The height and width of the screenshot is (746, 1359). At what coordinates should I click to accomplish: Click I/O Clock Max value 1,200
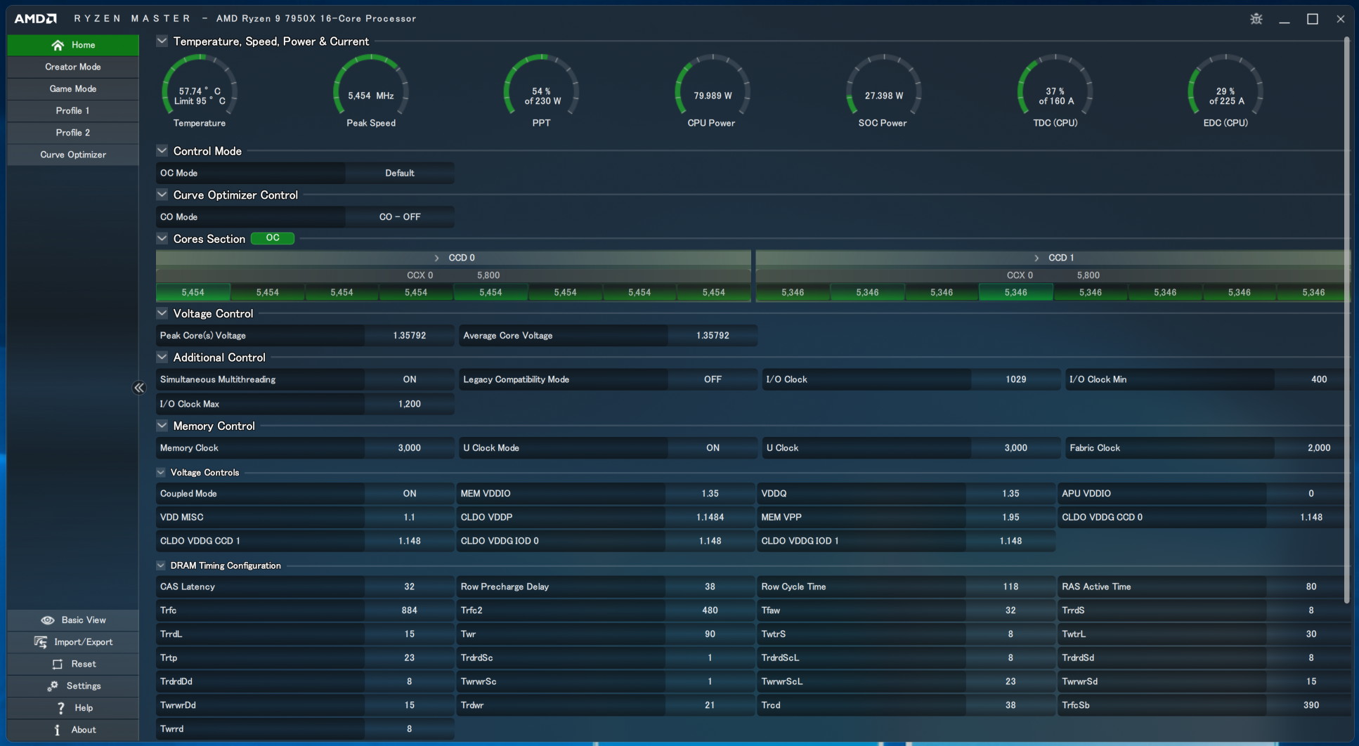pyautogui.click(x=410, y=404)
